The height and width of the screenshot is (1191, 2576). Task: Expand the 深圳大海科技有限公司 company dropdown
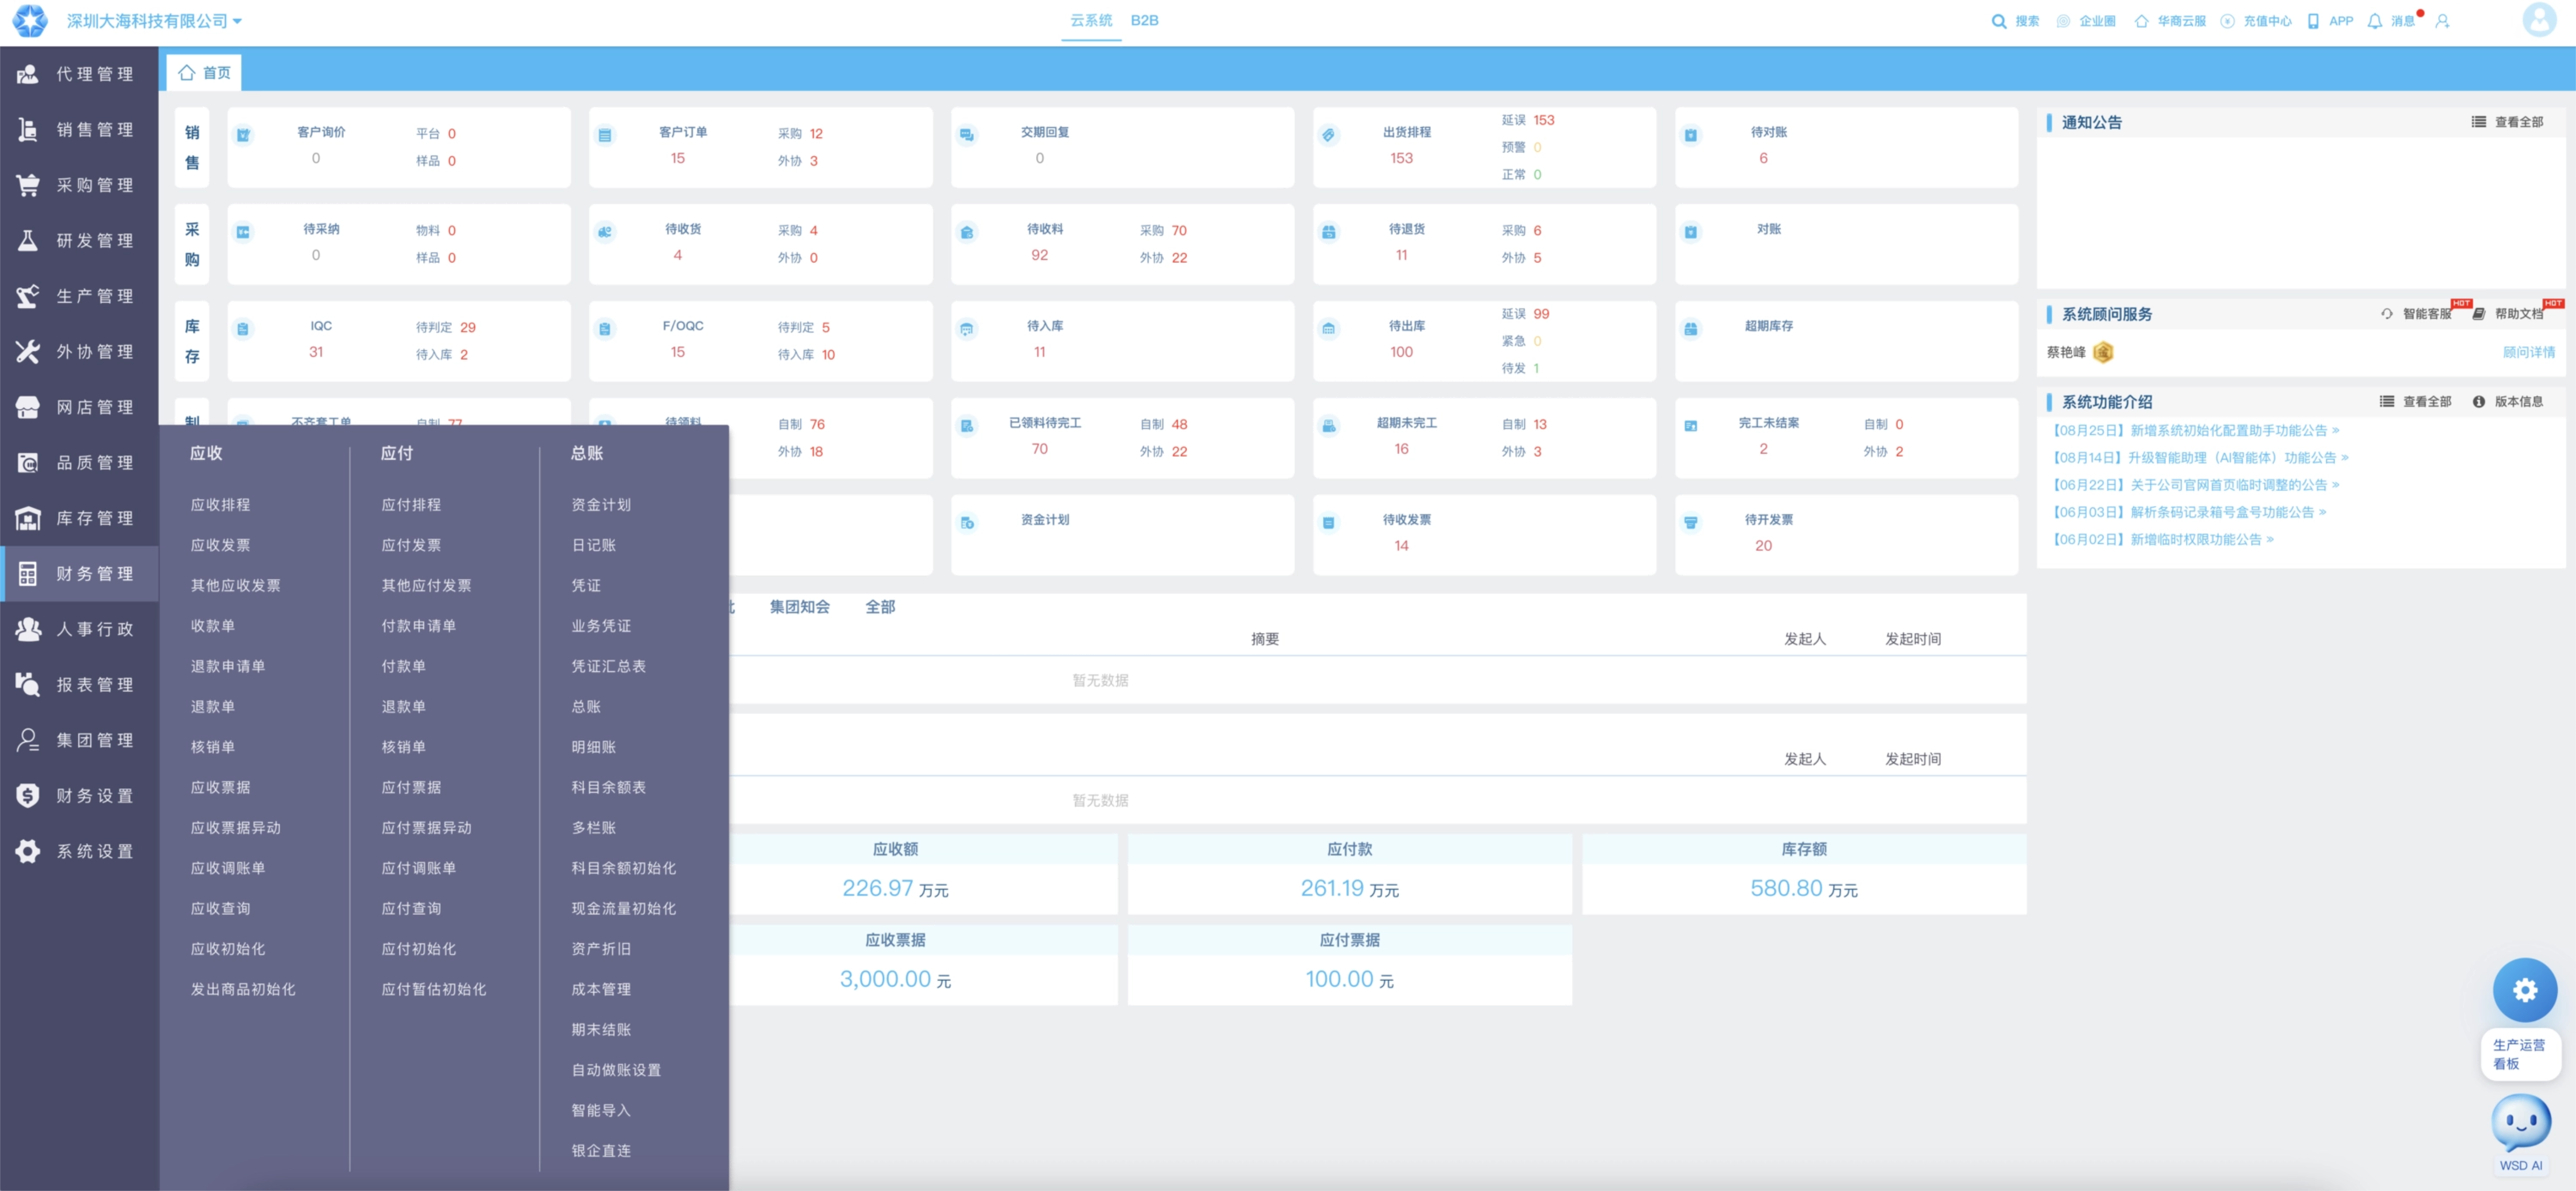point(154,21)
